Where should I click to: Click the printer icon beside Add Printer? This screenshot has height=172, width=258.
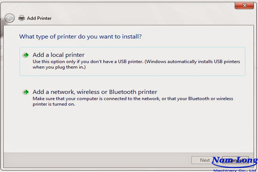[x=21, y=18]
